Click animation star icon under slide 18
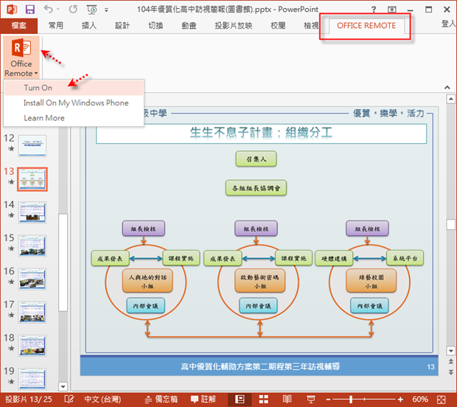Viewport: 457px width, 407px height. [11, 348]
